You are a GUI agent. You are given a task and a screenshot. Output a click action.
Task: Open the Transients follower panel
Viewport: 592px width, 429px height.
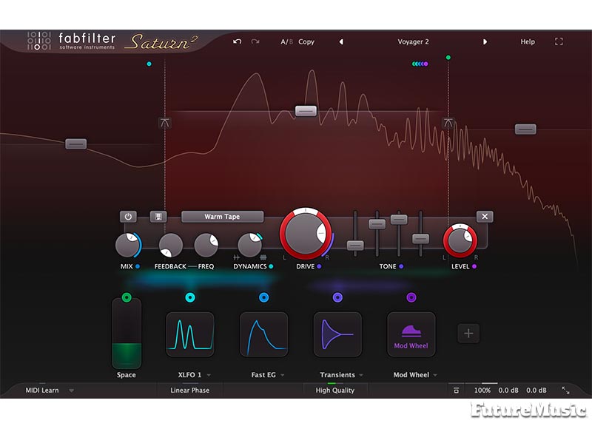click(337, 334)
